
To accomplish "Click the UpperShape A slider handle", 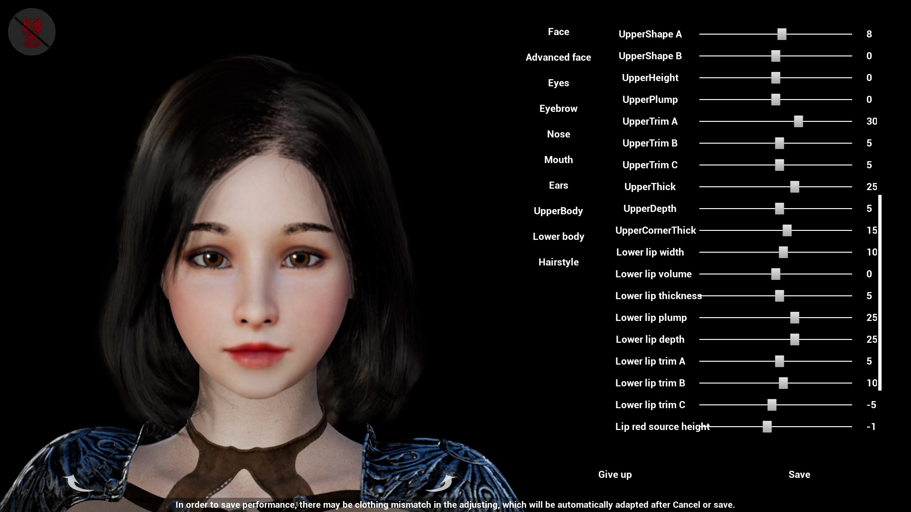I will 782,34.
